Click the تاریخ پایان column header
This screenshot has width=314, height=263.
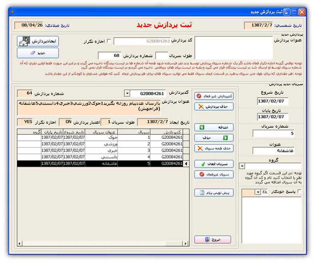coord(52,132)
